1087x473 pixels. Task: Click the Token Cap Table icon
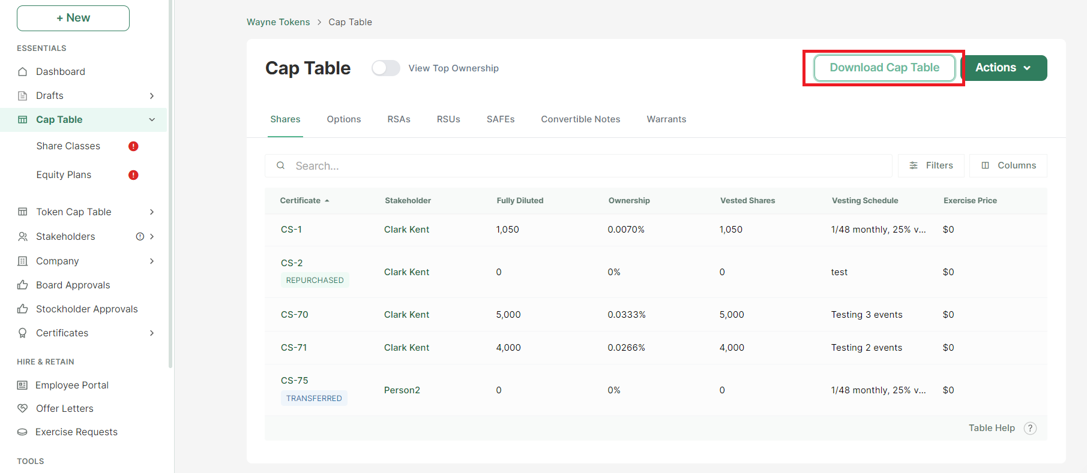coord(22,212)
